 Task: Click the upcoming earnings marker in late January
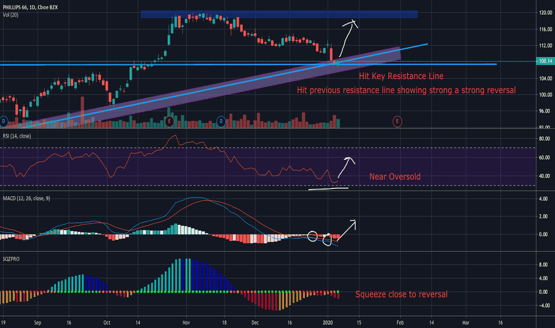(397, 122)
